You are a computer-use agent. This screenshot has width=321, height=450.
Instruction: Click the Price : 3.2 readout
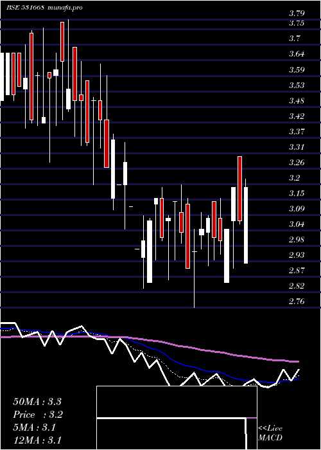coord(38,415)
